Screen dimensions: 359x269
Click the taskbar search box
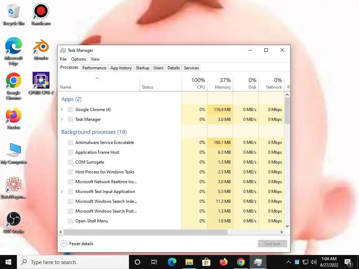pos(73,262)
